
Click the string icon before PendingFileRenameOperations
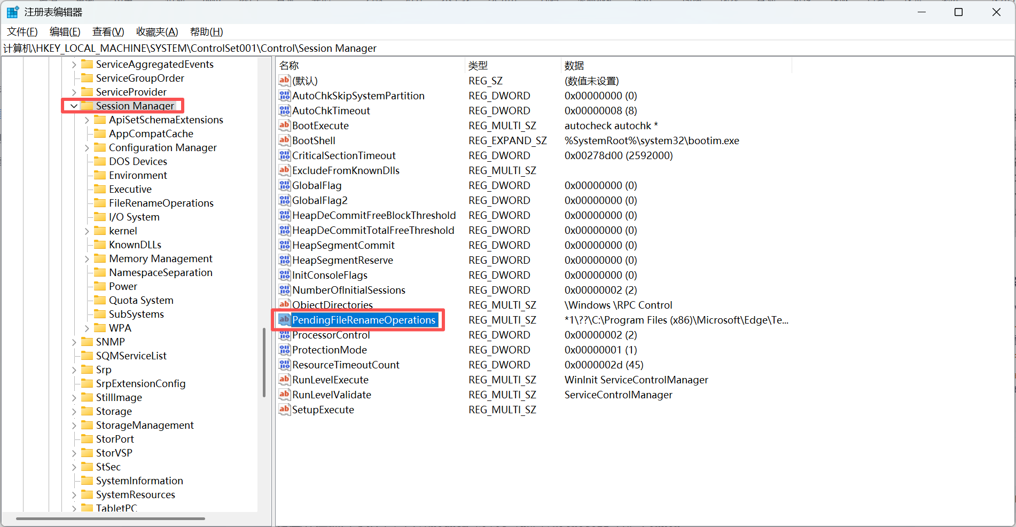pyautogui.click(x=284, y=320)
